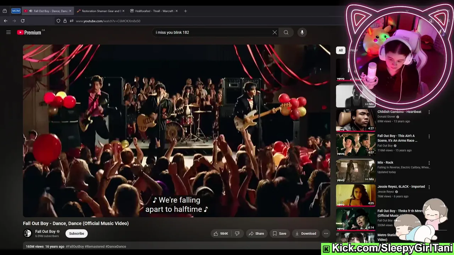454x255 pixels.
Task: Open browser tab list sidebar icon
Action: pos(5,11)
